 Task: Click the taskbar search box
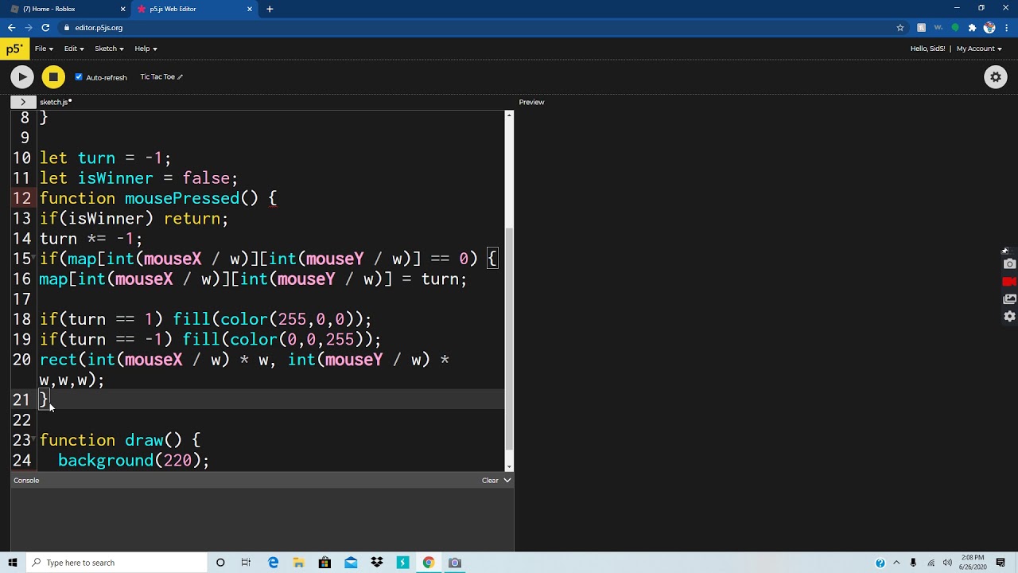(116, 563)
